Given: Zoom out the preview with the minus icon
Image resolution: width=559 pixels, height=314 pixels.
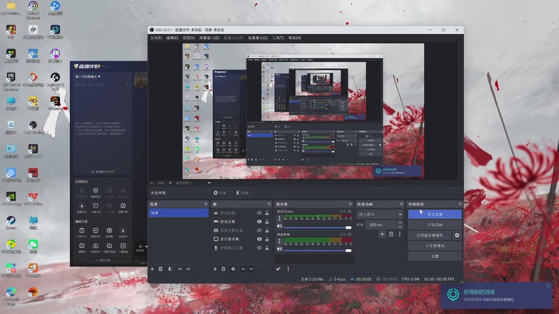Looking at the screenshot, I should (x=152, y=183).
